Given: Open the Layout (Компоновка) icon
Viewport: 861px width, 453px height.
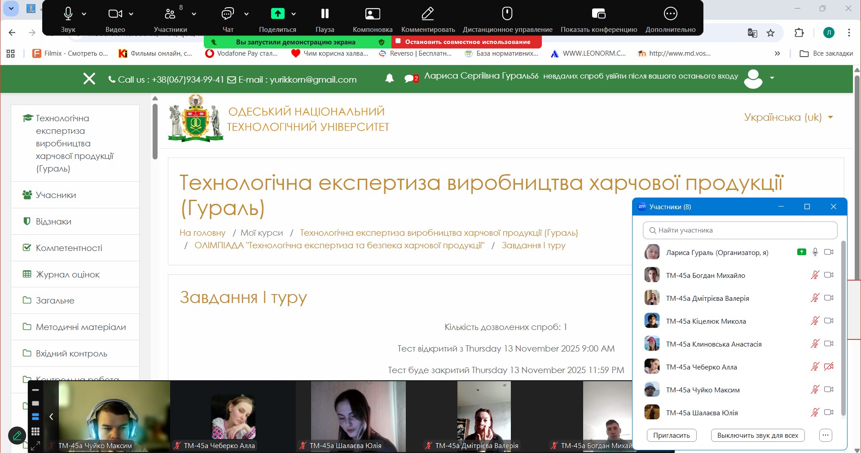Looking at the screenshot, I should coord(372,14).
